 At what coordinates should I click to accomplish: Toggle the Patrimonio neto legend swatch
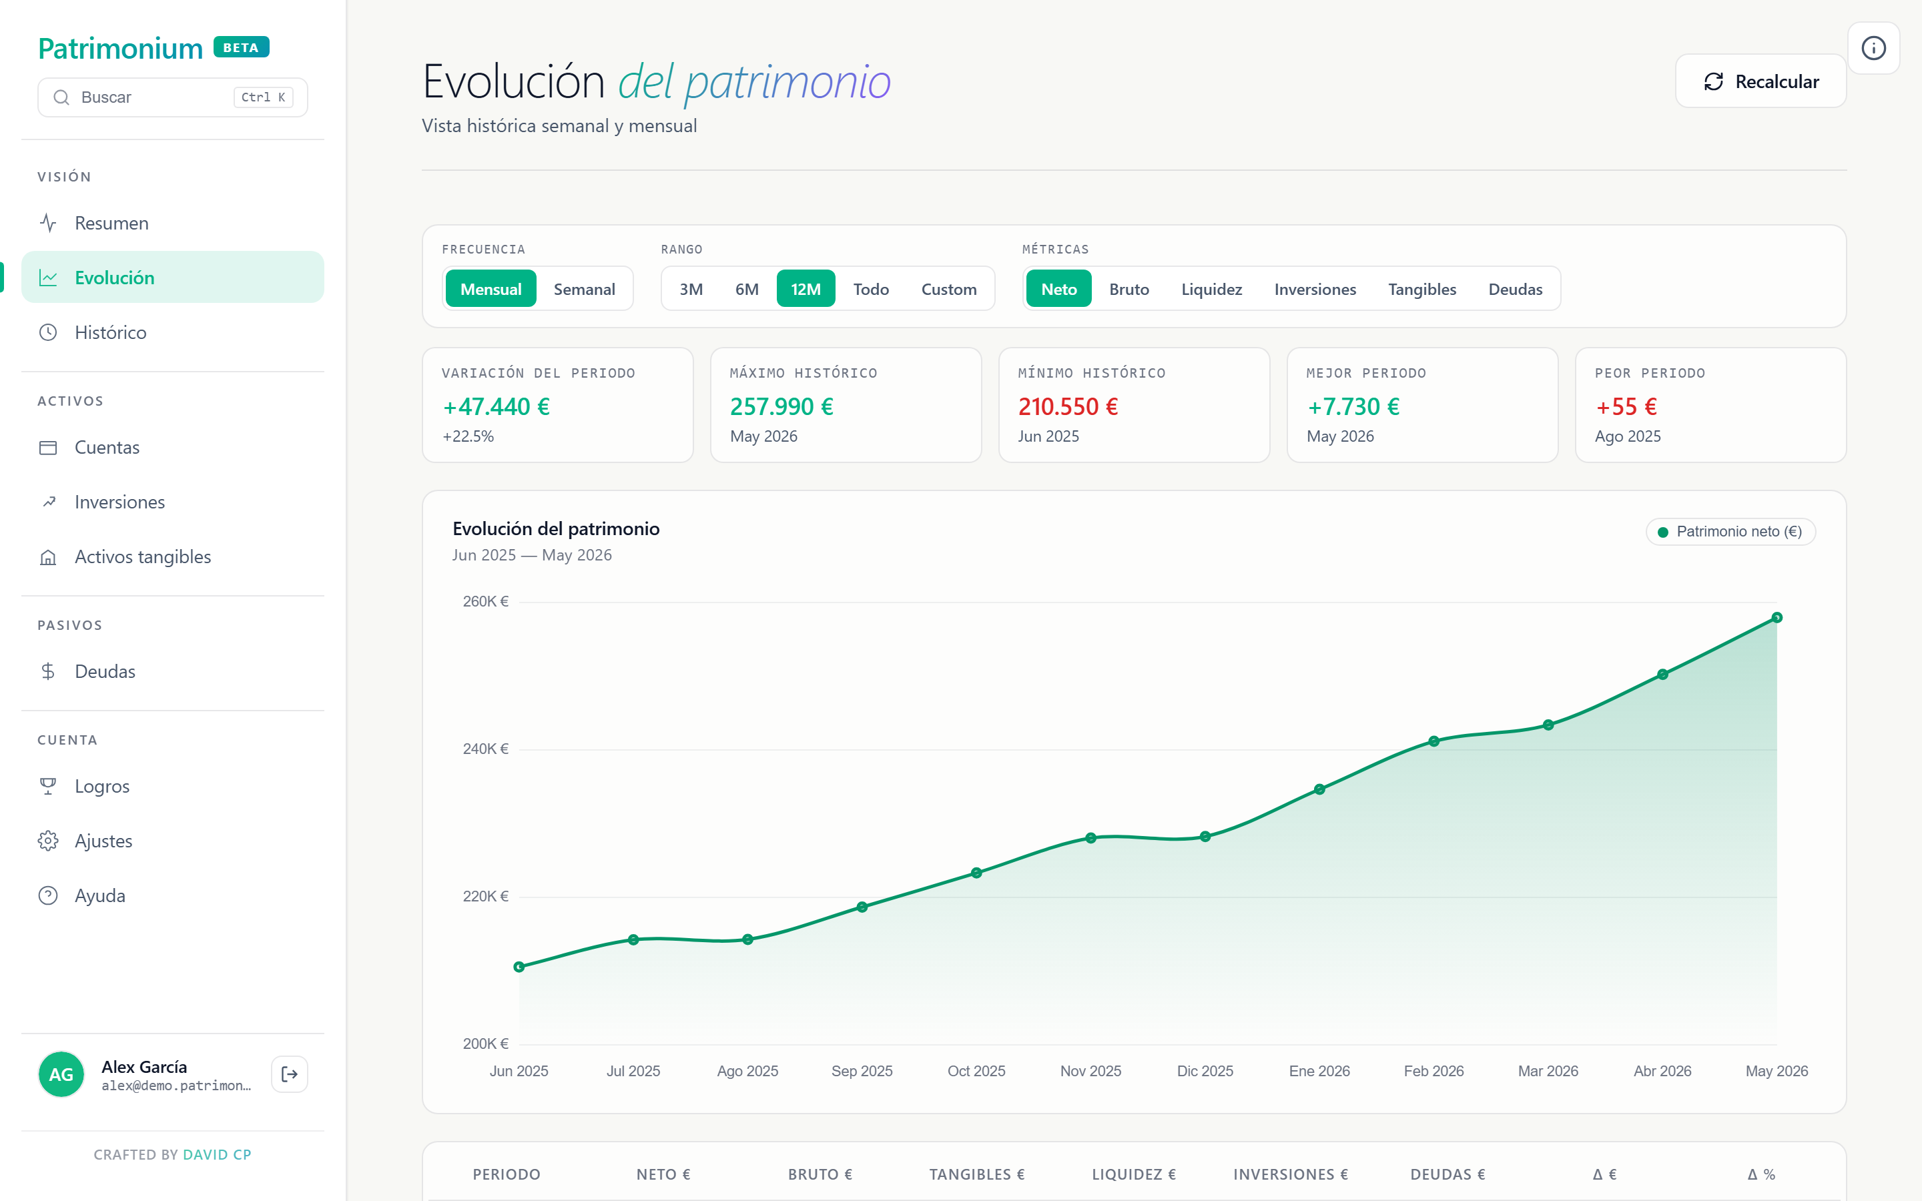[1662, 531]
